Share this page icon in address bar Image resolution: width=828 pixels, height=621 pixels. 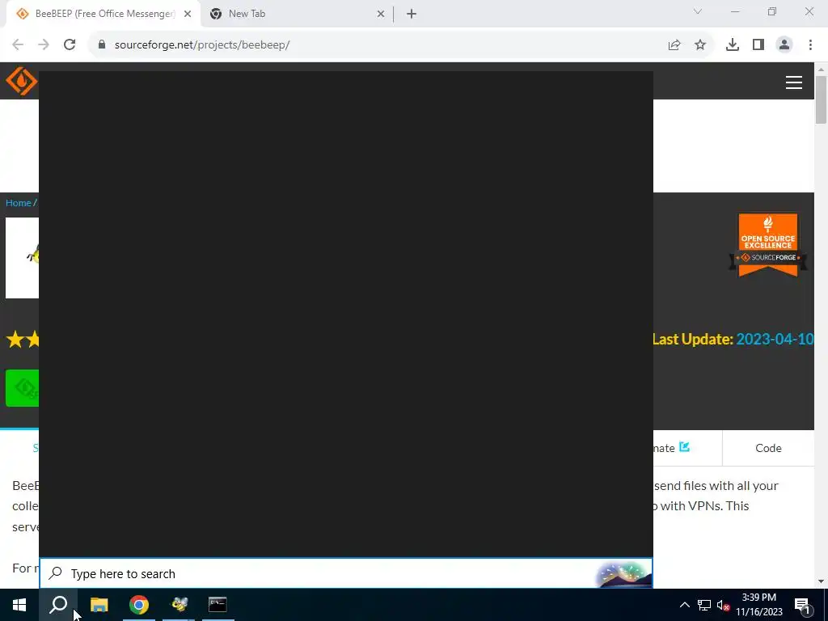click(x=674, y=45)
